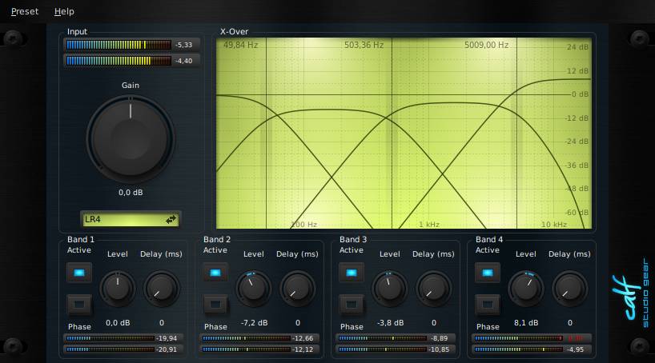Click the Band 4 Level knob
Image resolution: width=655 pixels, height=363 pixels.
click(x=526, y=289)
